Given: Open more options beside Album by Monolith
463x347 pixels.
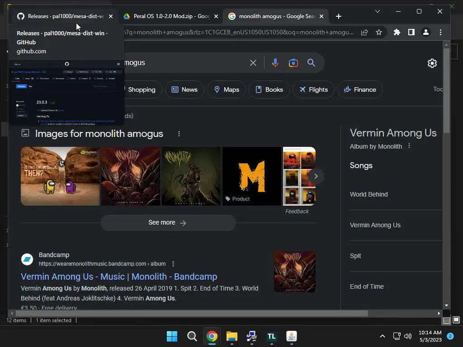Looking at the screenshot, I should tap(409, 146).
